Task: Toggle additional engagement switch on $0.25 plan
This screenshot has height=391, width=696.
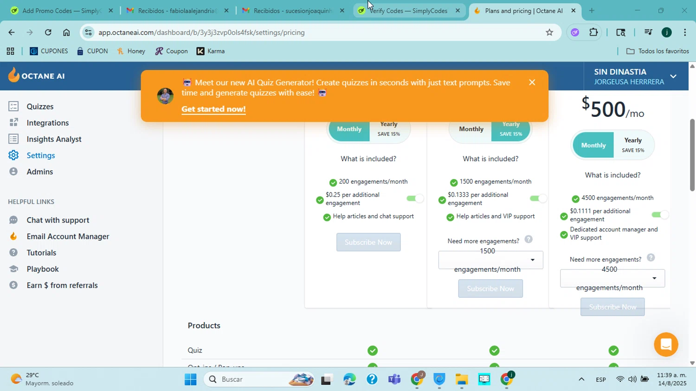Action: click(415, 199)
